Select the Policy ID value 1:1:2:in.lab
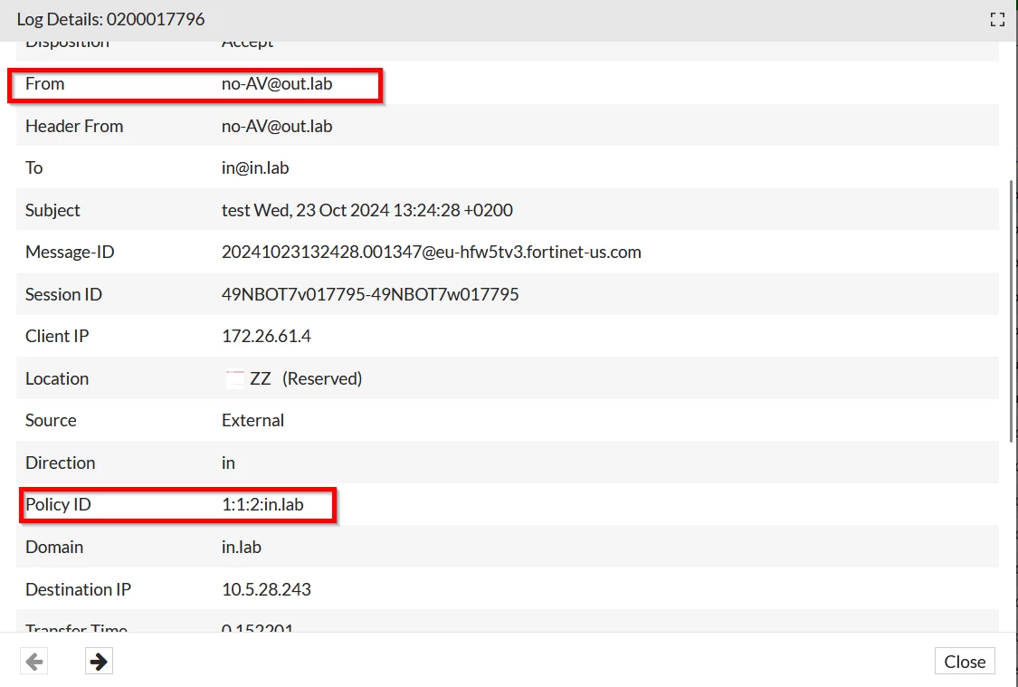The width and height of the screenshot is (1018, 687). coord(263,504)
